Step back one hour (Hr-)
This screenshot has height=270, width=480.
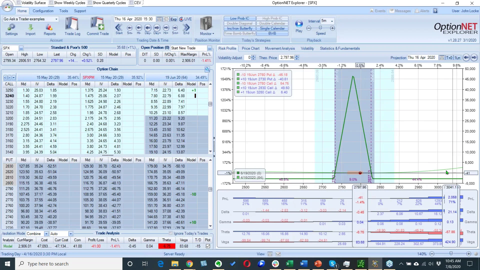(139, 29)
